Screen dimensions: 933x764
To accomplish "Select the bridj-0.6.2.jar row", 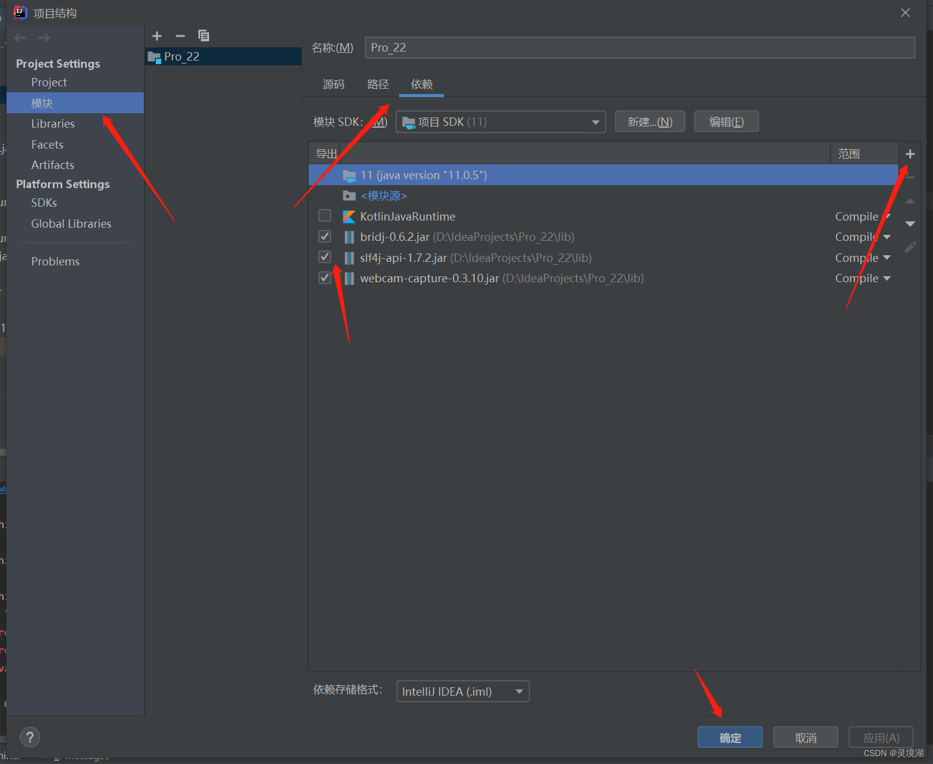I will pos(603,237).
